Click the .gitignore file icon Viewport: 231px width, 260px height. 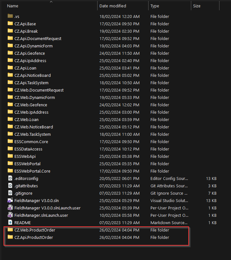click(10, 193)
